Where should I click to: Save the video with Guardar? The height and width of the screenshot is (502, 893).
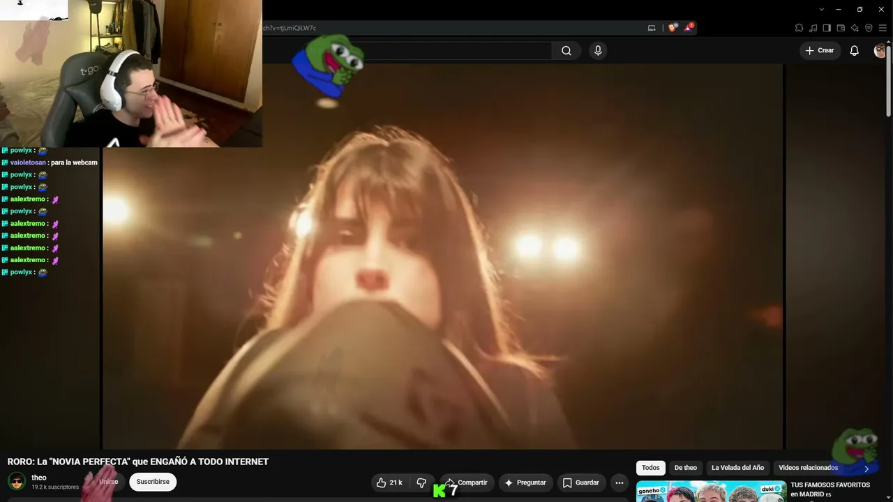pos(581,482)
